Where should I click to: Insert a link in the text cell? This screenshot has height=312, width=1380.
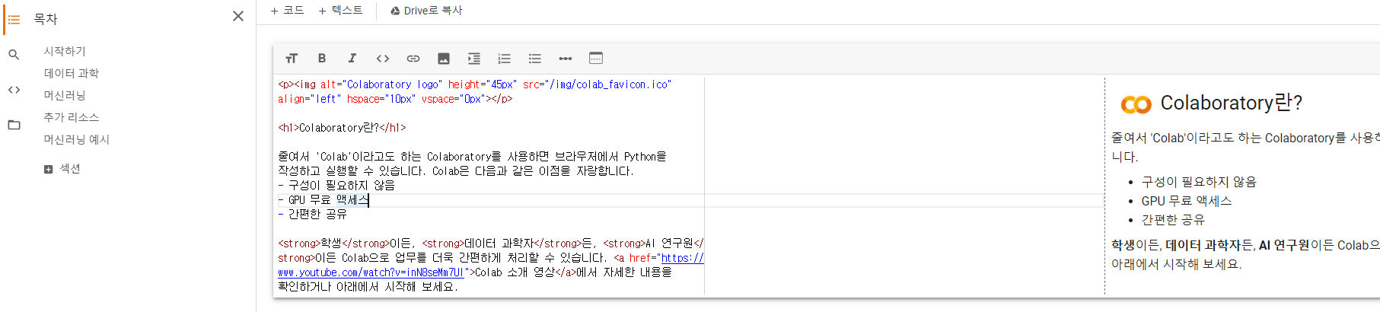tap(413, 58)
